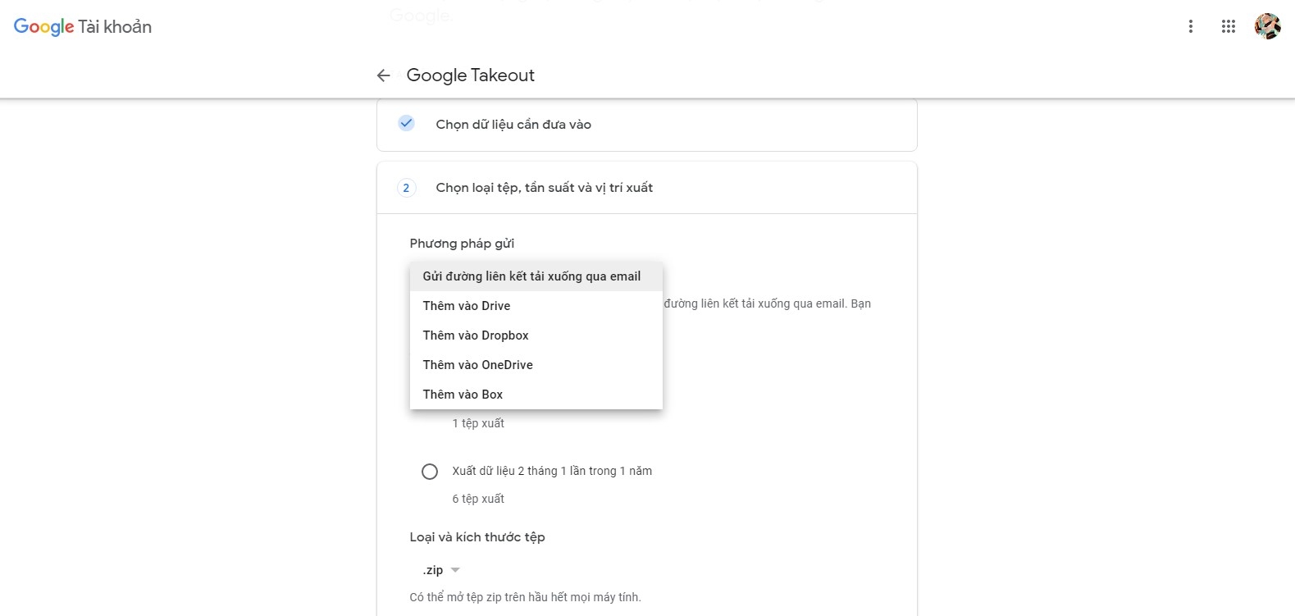Click the blue checkmark of step one
This screenshot has width=1295, height=616.
[x=406, y=123]
